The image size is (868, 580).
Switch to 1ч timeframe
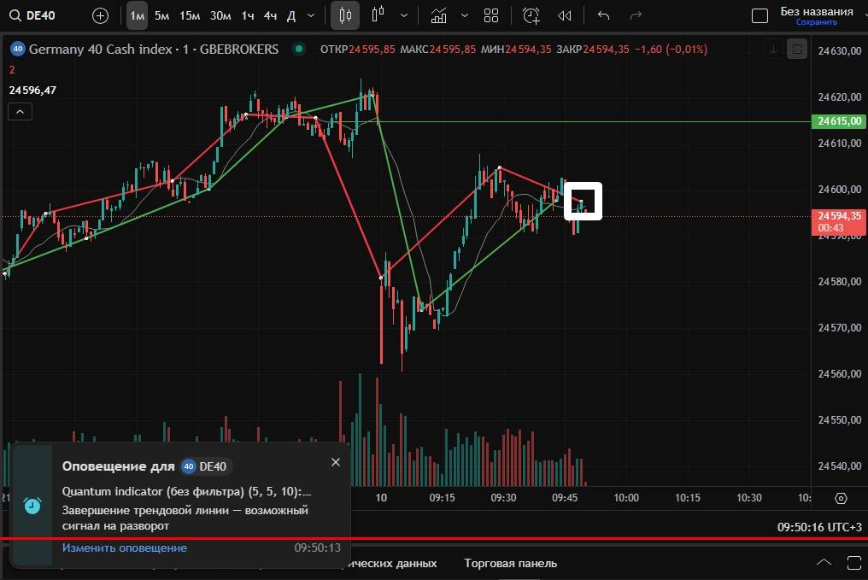tap(248, 15)
